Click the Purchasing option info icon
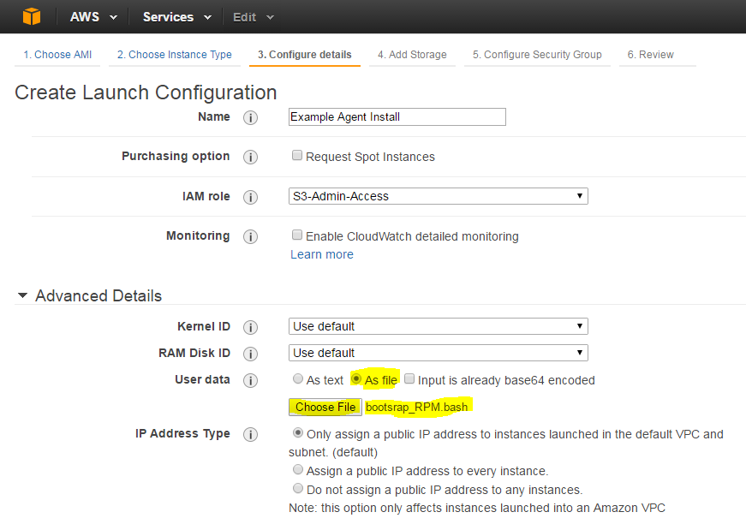This screenshot has width=746, height=530. coord(250,157)
